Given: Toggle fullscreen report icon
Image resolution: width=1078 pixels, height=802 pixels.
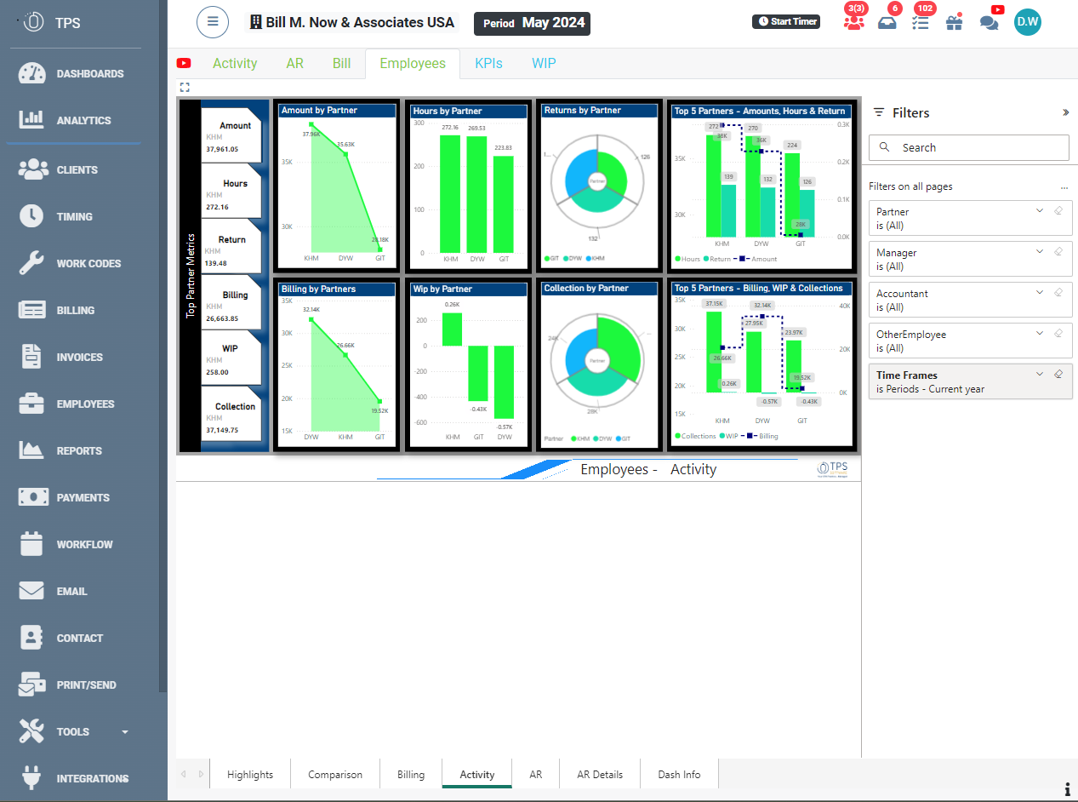Looking at the screenshot, I should (185, 87).
